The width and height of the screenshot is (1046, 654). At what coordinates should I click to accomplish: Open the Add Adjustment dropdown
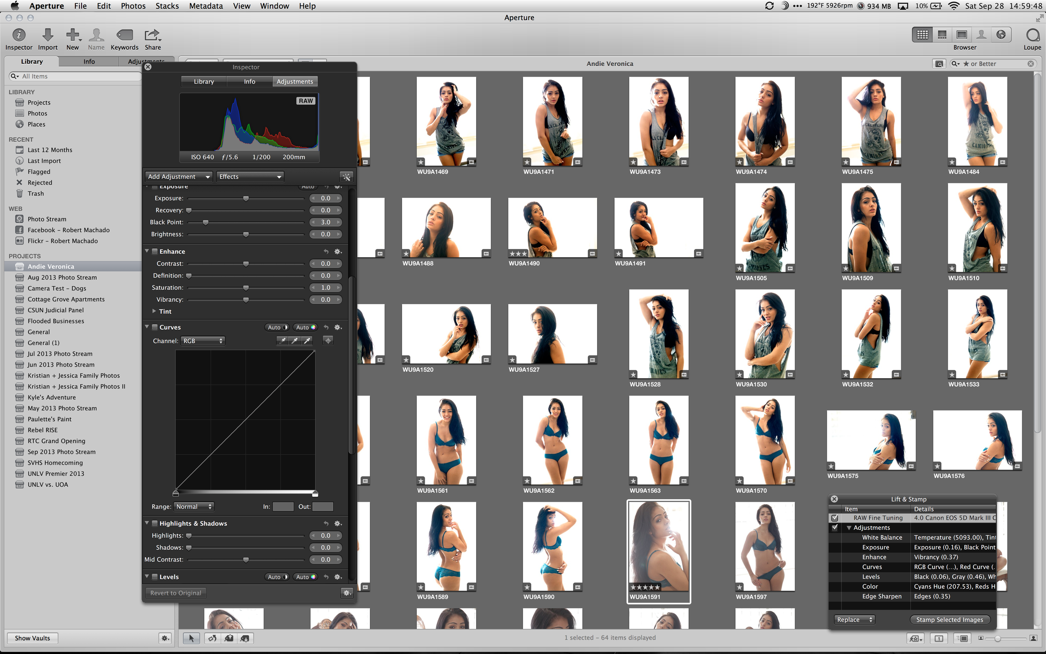coord(179,177)
